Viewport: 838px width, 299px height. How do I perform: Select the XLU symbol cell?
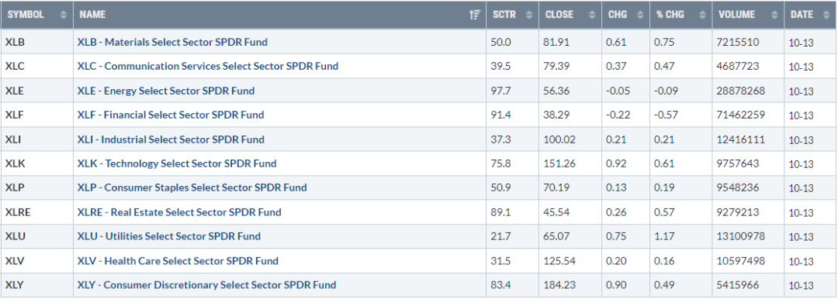click(x=37, y=236)
